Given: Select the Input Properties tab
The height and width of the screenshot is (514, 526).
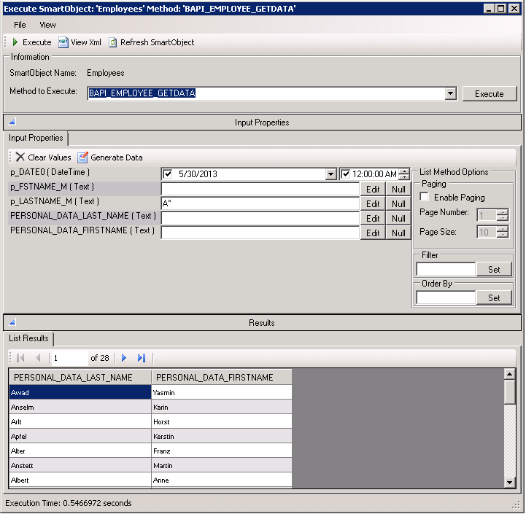Looking at the screenshot, I should click(36, 138).
